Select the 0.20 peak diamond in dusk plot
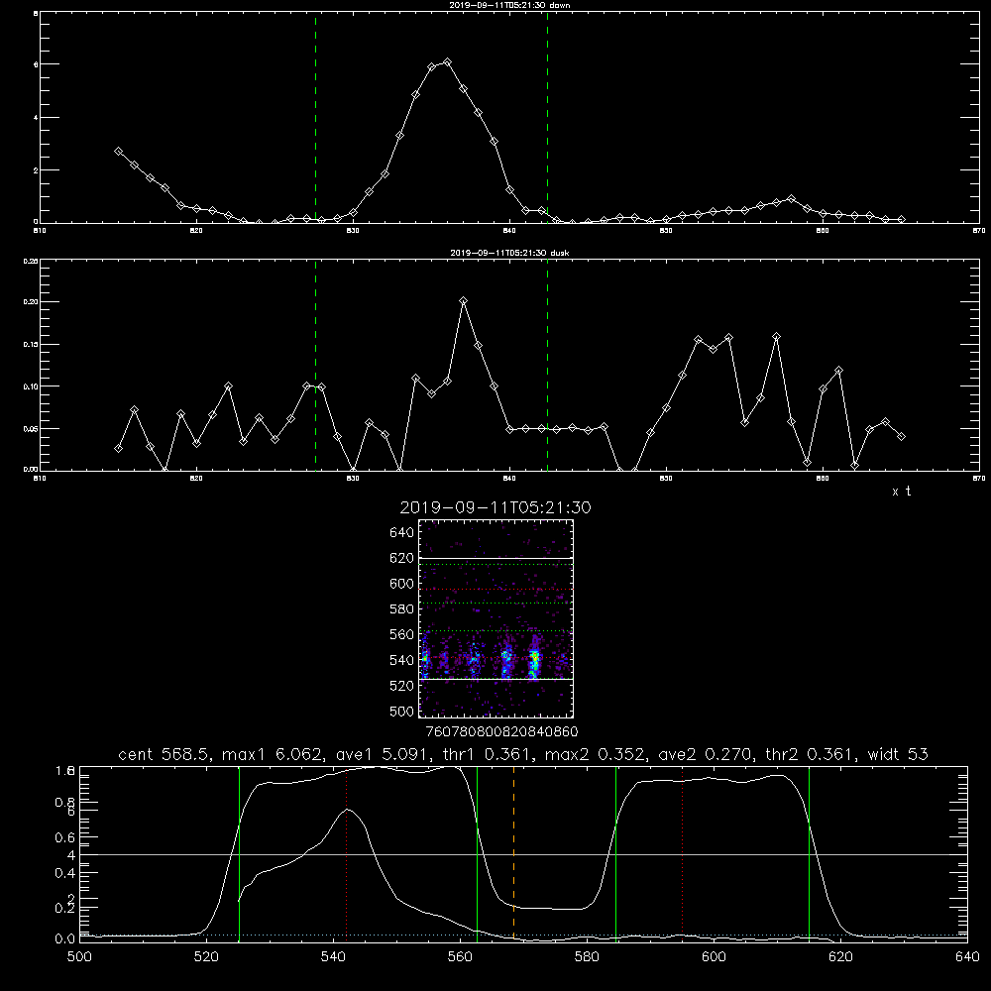 click(x=463, y=301)
